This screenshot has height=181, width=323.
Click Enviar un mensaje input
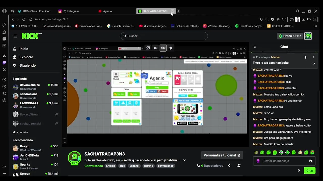284,161
